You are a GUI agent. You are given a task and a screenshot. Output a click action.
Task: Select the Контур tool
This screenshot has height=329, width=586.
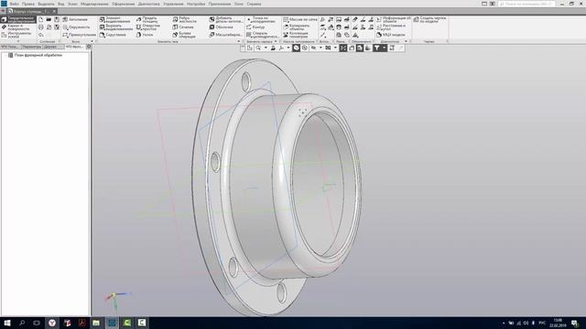click(255, 27)
